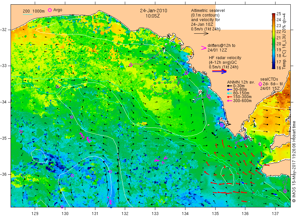The width and height of the screenshot is (298, 218).
Task: Select seal CTD diamond near 33S 132.2E
Action: 131,65
